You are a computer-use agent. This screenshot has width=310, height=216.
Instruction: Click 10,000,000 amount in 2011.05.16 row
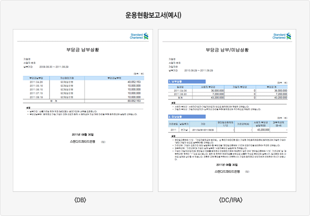pyautogui.click(x=134, y=86)
